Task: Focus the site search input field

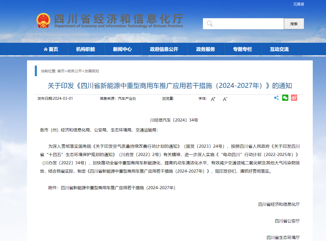Action: (x=247, y=24)
